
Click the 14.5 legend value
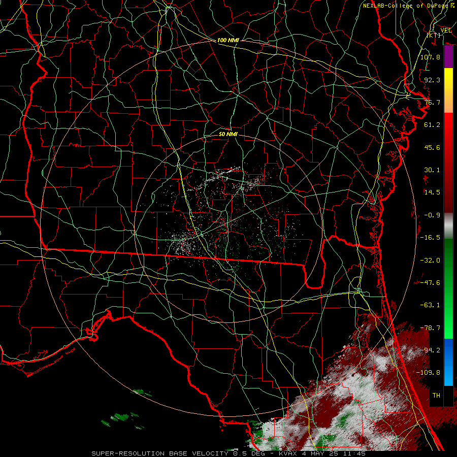(x=432, y=192)
